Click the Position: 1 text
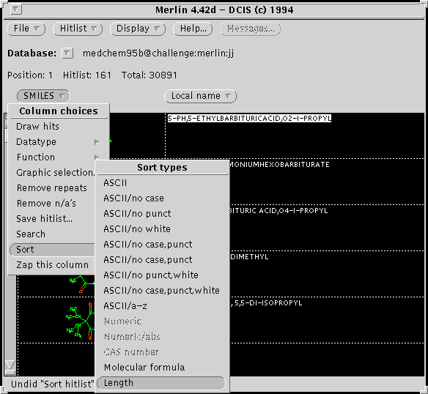The height and width of the screenshot is (394, 428). click(x=30, y=75)
